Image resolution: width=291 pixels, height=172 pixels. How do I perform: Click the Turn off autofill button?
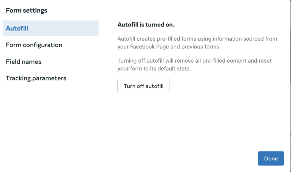[x=144, y=86]
